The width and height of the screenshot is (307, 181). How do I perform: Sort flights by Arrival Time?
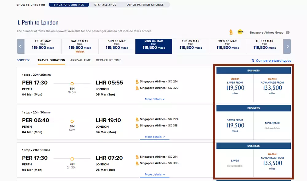click(x=80, y=60)
